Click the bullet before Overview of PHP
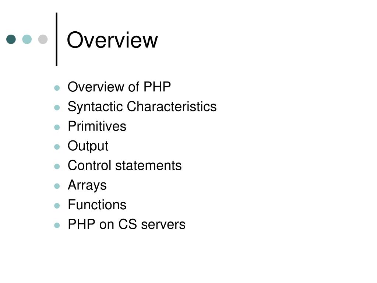The image size is (377, 283). tap(57, 88)
